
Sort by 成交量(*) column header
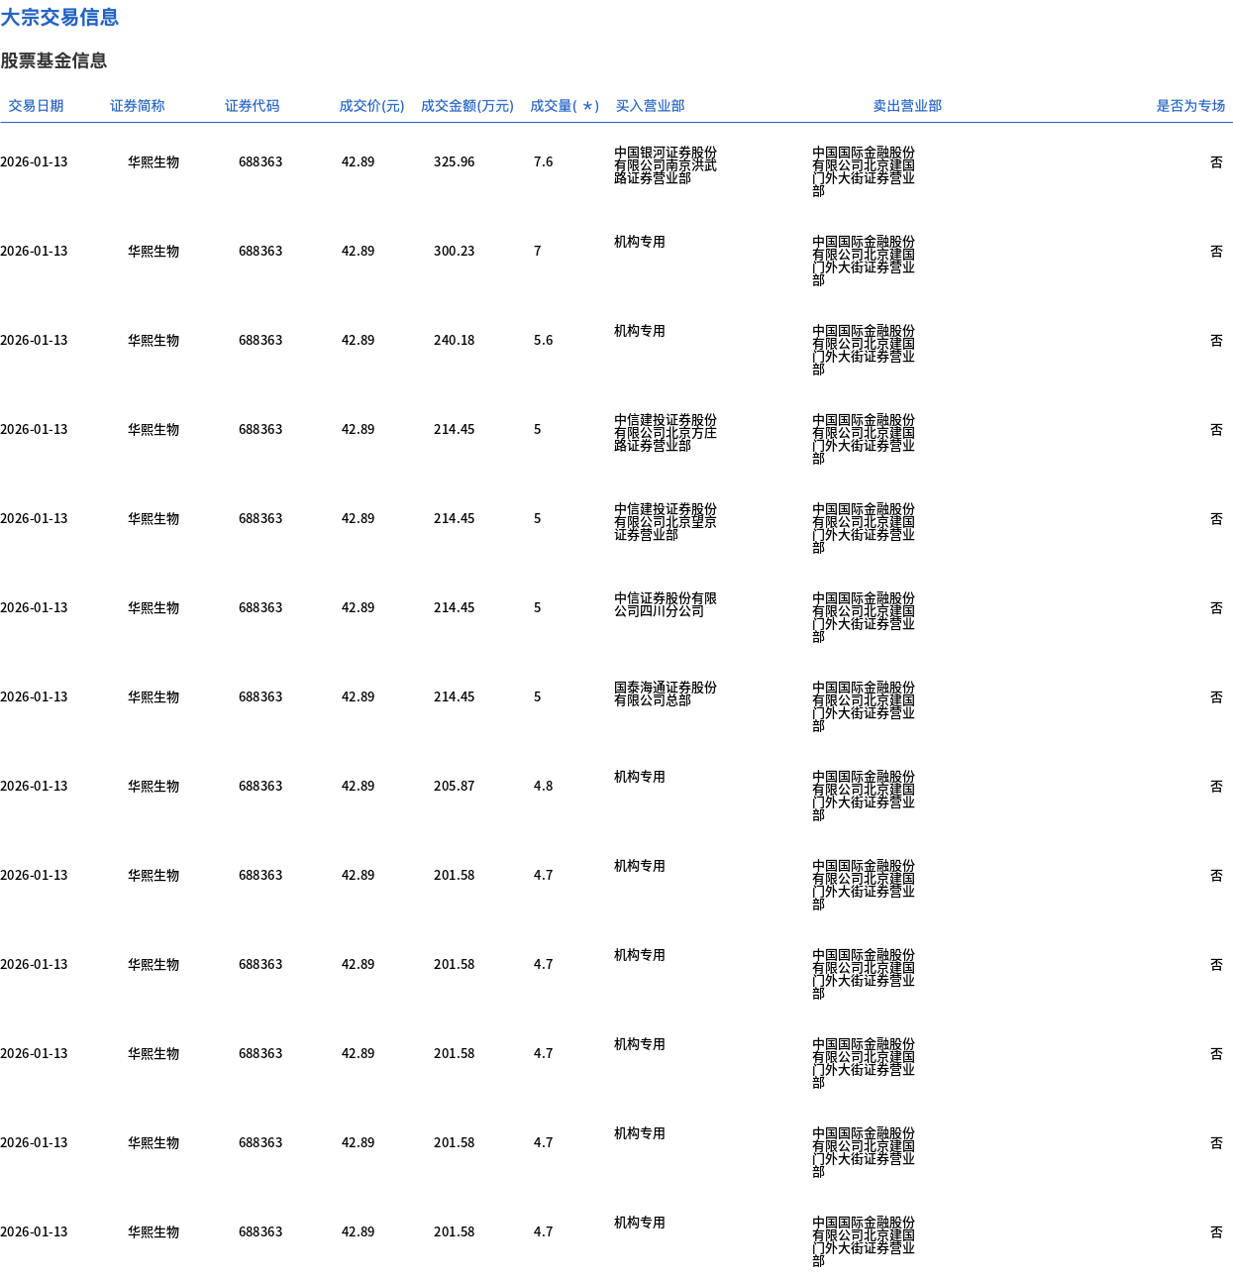(x=565, y=106)
